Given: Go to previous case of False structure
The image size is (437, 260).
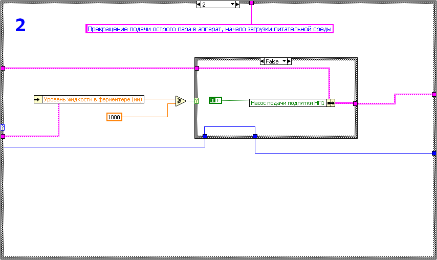Looking at the screenshot, I should pos(263,61).
